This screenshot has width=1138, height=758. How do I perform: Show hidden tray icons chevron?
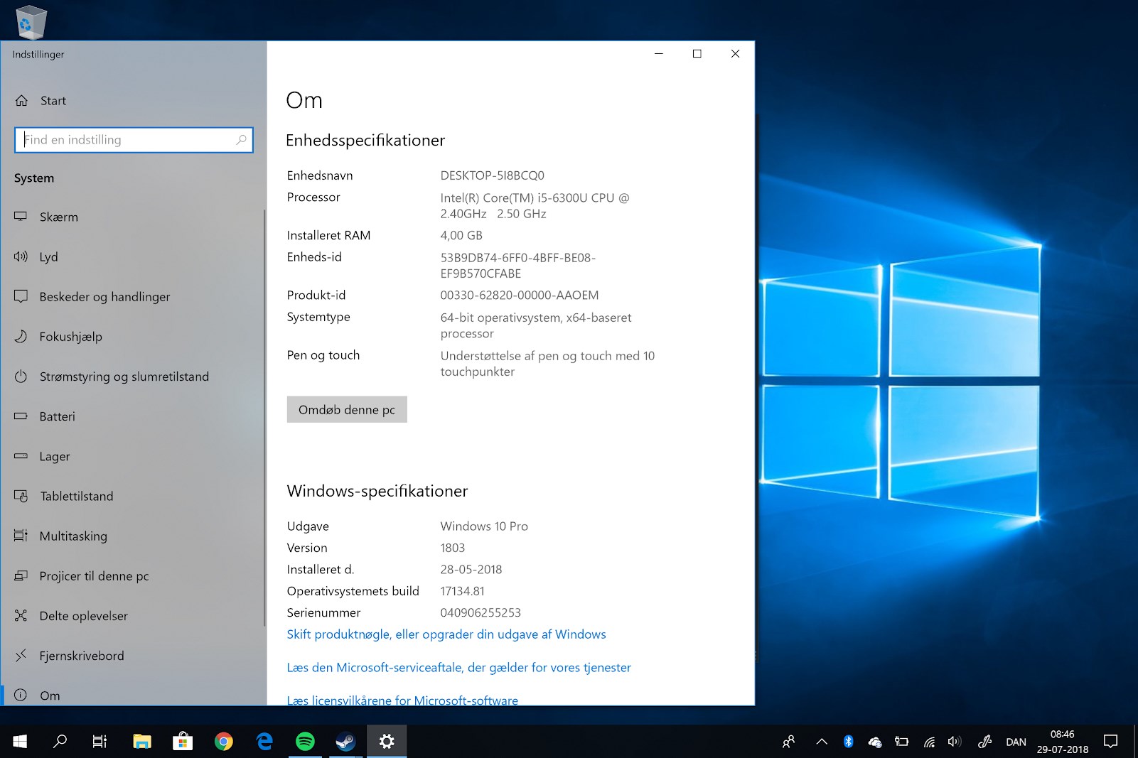tap(822, 742)
